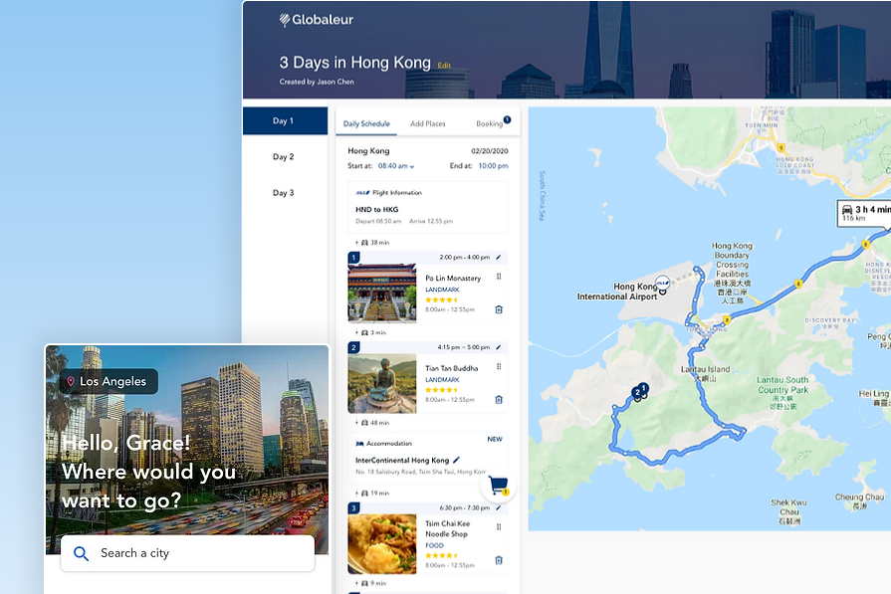Edit Po Lin Monastery time with pencil icon
The image size is (891, 594).
tap(499, 258)
